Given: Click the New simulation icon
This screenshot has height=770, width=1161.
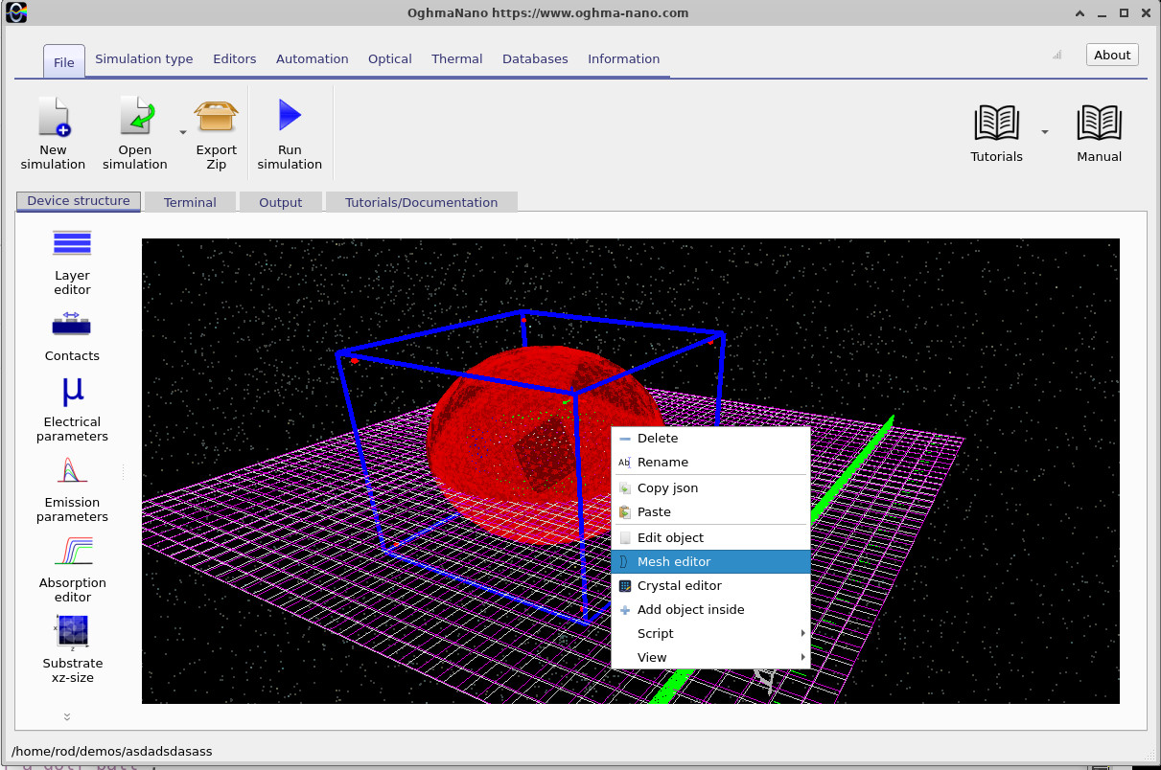Looking at the screenshot, I should pyautogui.click(x=54, y=117).
